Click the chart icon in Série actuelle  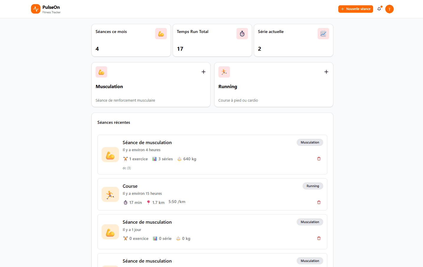click(323, 34)
